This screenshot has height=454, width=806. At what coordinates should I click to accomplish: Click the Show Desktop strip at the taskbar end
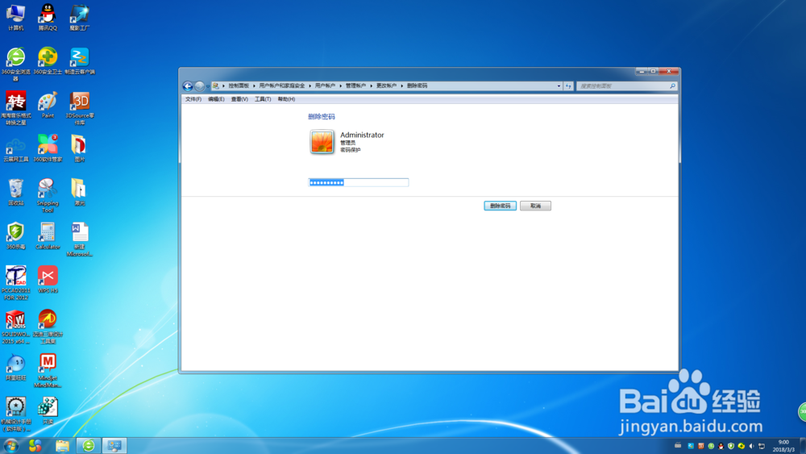[803, 446]
